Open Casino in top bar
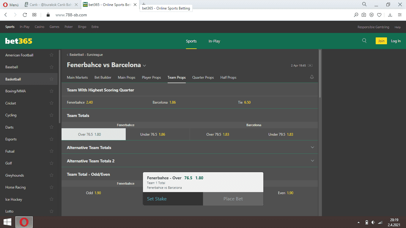 [x=40, y=27]
